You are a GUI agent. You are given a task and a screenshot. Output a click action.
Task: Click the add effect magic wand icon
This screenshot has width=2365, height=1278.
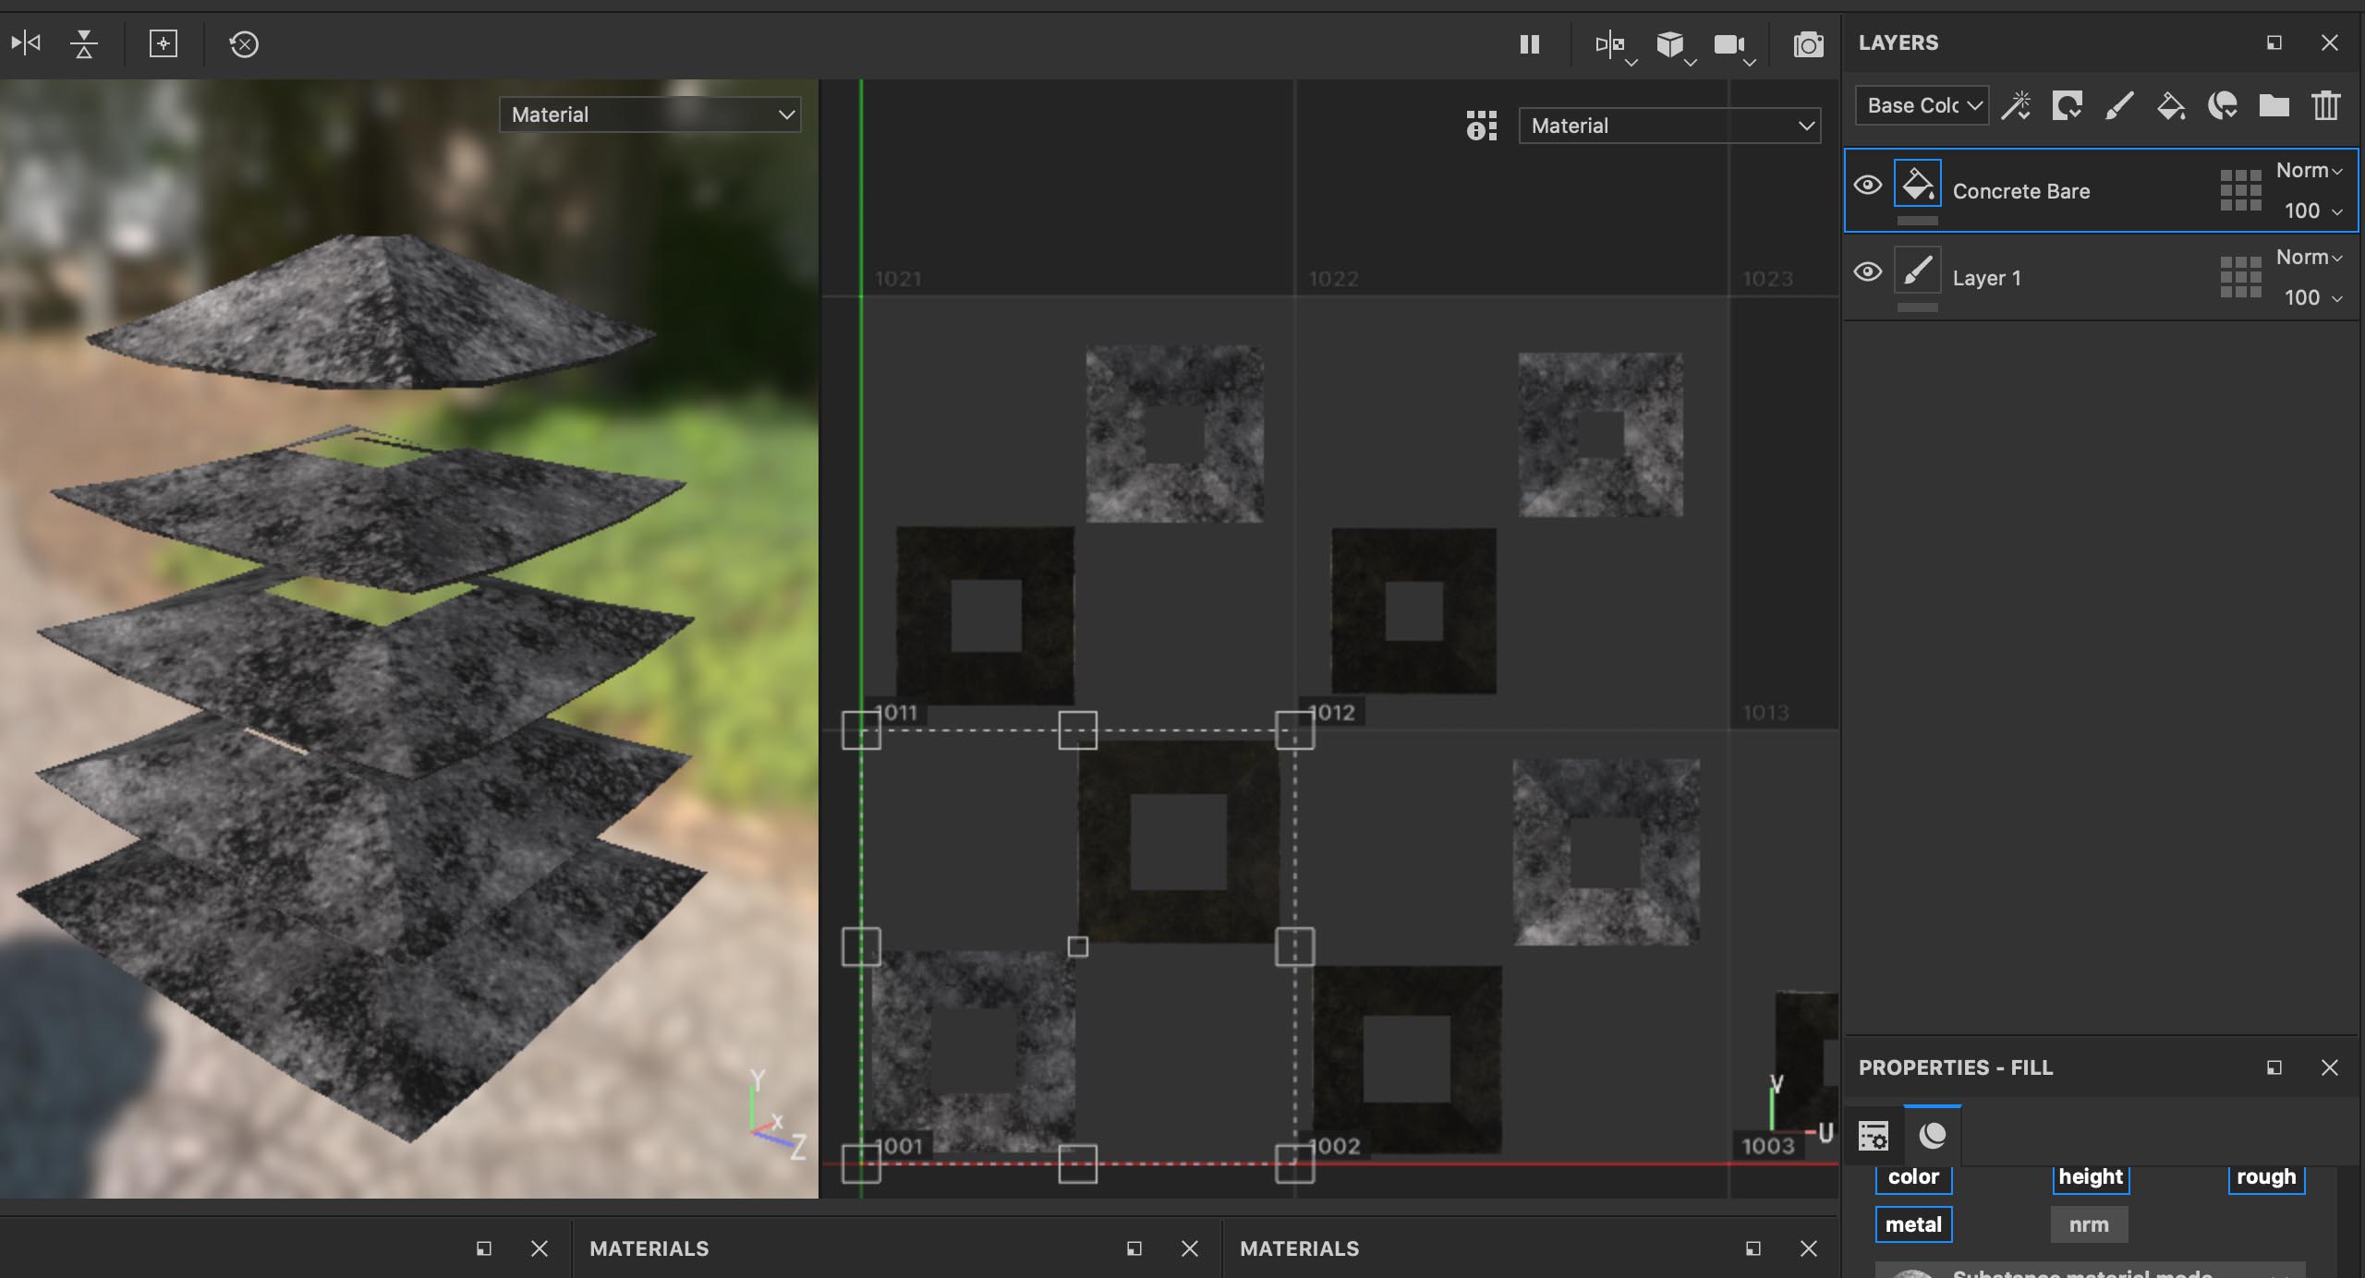pyautogui.click(x=2016, y=105)
